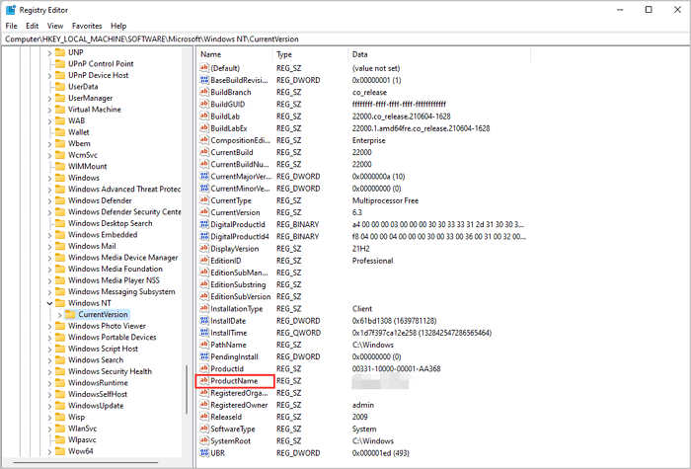The image size is (691, 469).
Task: Open the Favorites menu
Action: [x=86, y=26]
